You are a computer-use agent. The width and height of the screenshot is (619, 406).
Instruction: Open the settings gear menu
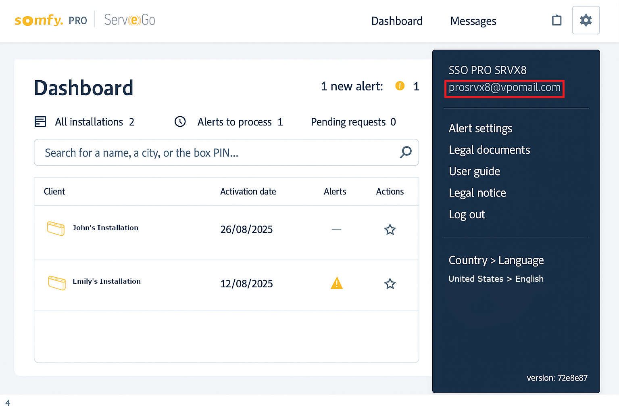586,20
